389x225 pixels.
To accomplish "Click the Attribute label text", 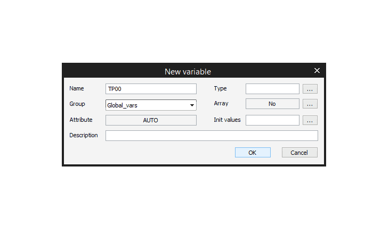I will 81,120.
